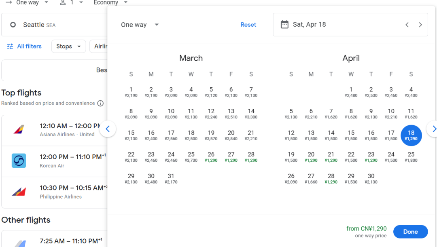This screenshot has width=437, height=247.
Task: Select March 31 priced ¥2,170
Action: [x=171, y=179]
